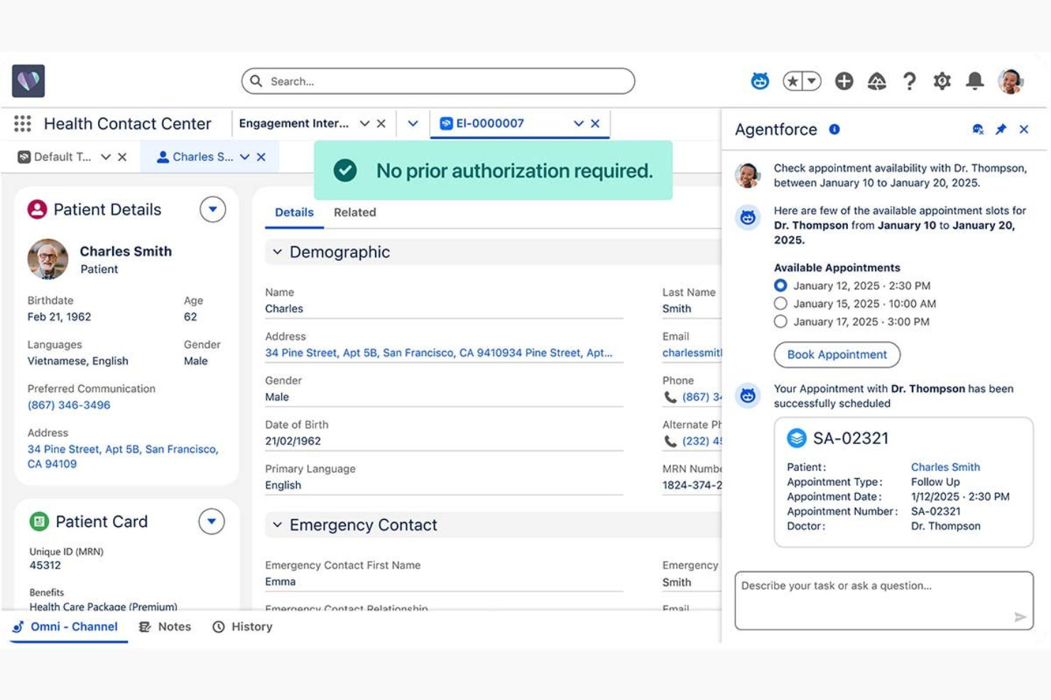Collapse the Demographic section
This screenshot has height=700, width=1051.
[278, 252]
